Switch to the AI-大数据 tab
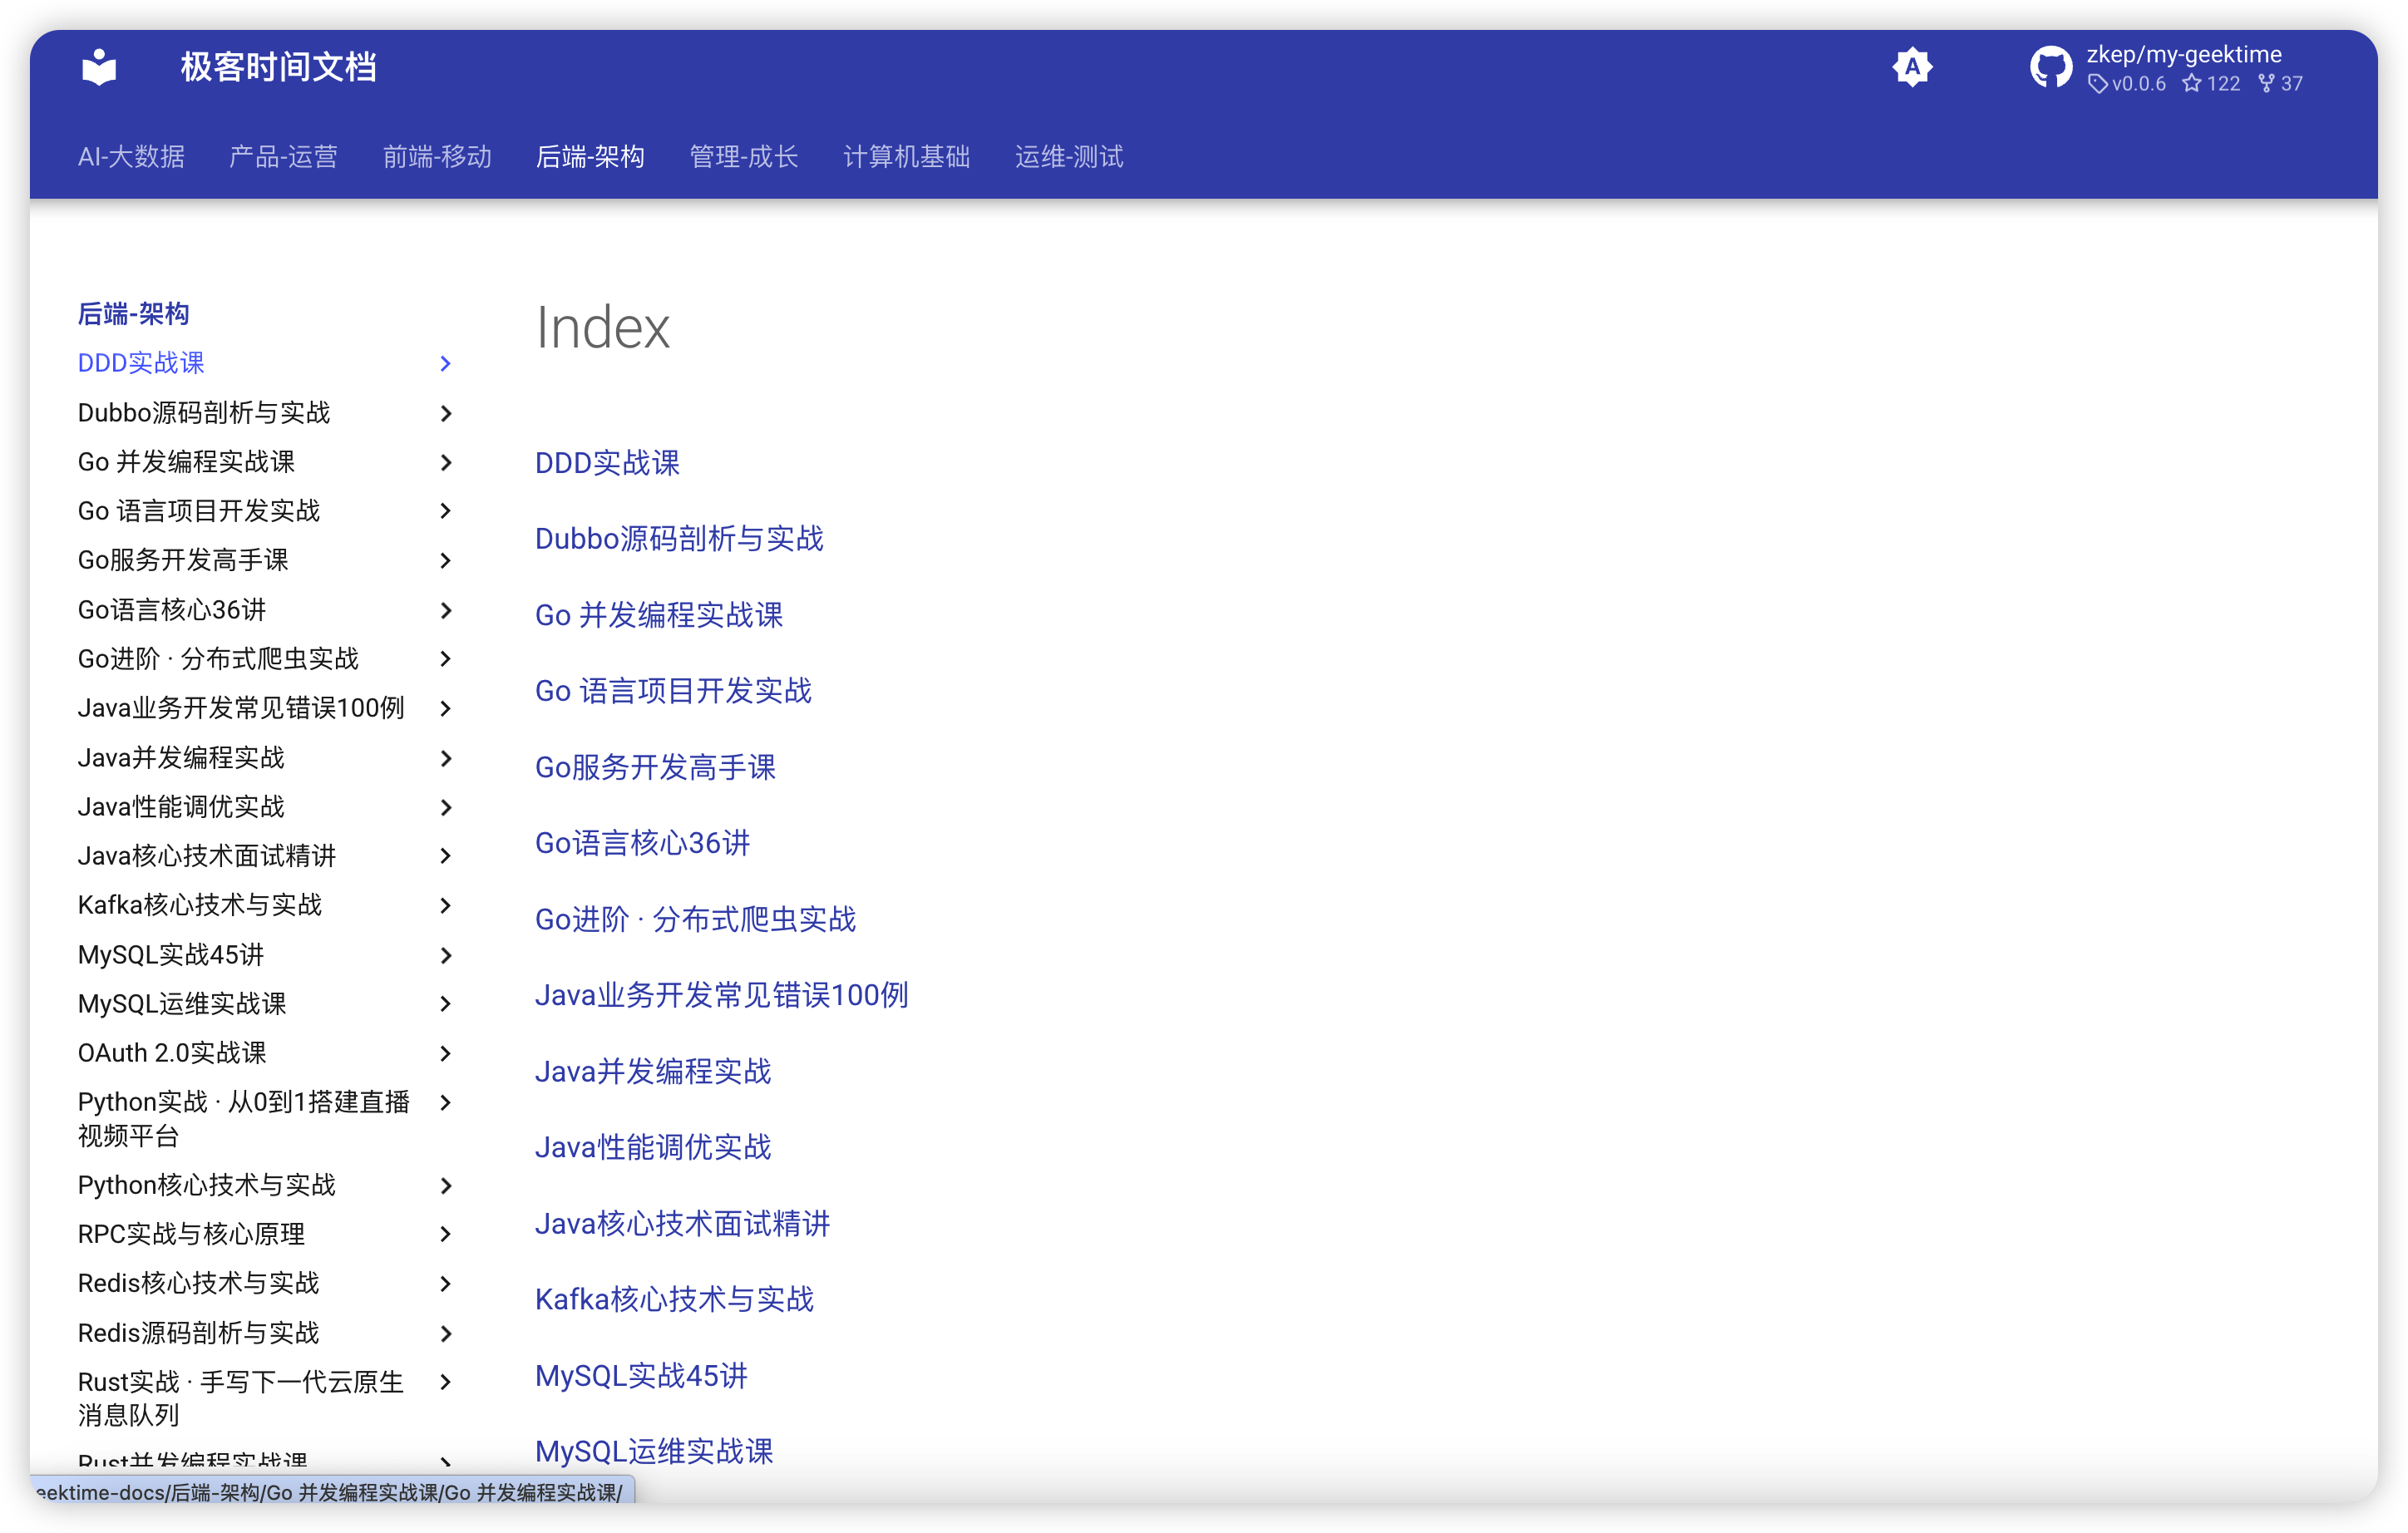 [x=131, y=157]
